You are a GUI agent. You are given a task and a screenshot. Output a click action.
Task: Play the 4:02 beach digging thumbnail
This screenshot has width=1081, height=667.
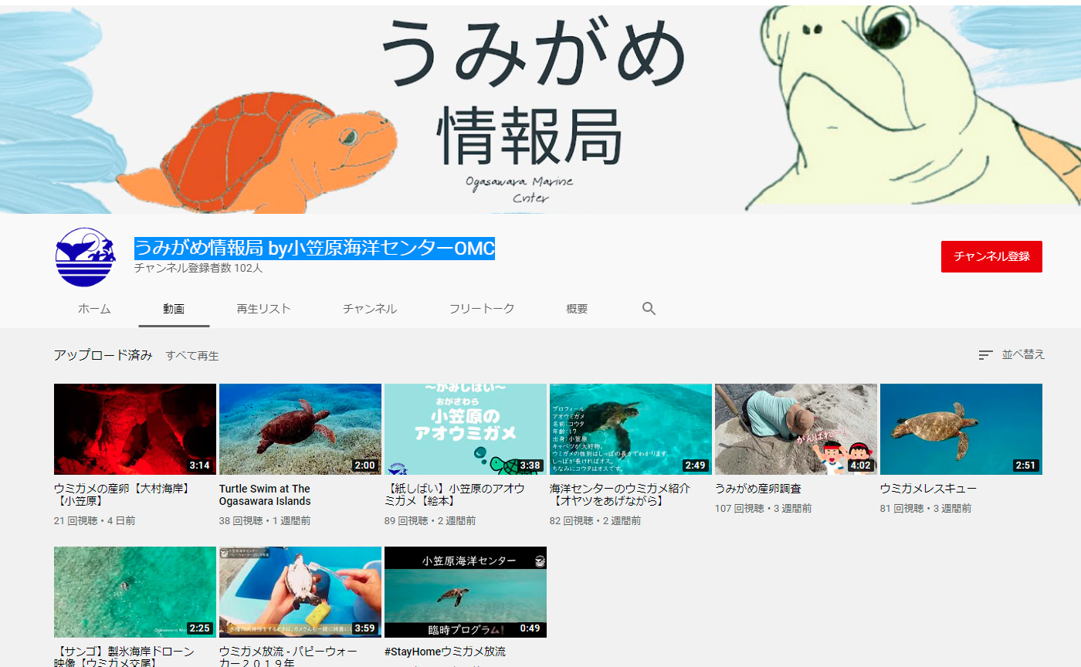(796, 429)
